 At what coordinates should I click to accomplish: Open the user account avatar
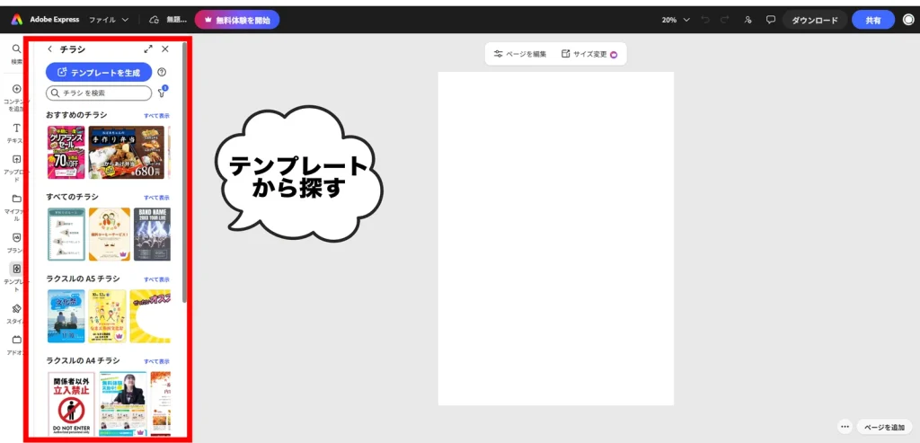(x=907, y=20)
